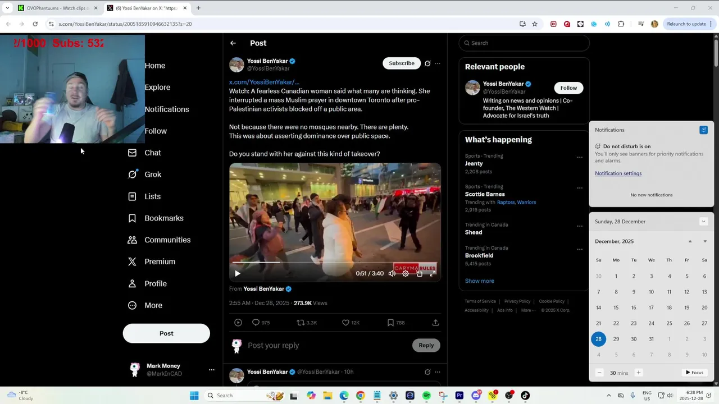Open Premium in the sidebar
This screenshot has width=719, height=404.
click(x=152, y=261)
